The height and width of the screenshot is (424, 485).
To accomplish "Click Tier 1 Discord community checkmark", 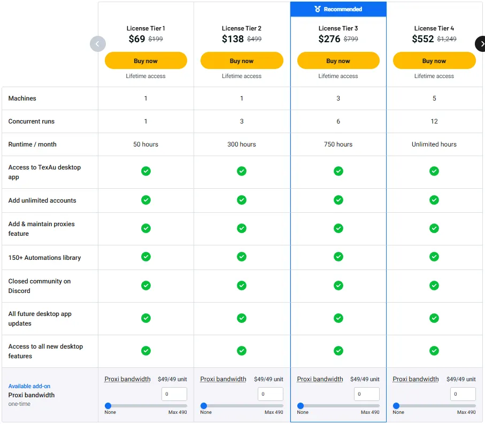I will (x=145, y=286).
